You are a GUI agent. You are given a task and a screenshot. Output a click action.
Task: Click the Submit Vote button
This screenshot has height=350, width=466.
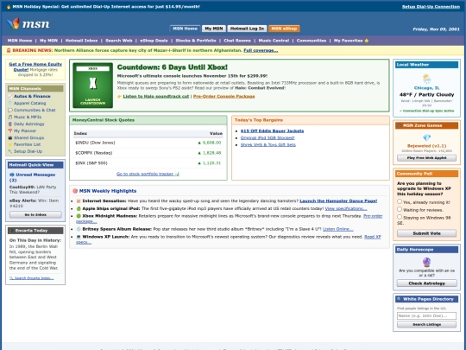(426, 233)
